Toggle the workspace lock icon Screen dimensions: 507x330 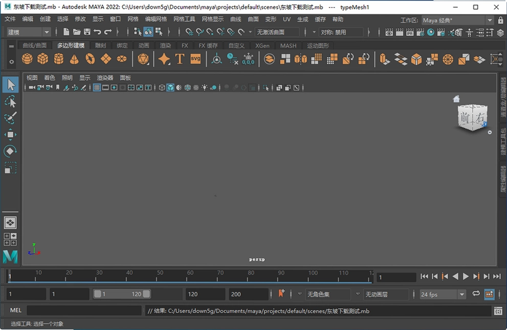tap(500, 20)
